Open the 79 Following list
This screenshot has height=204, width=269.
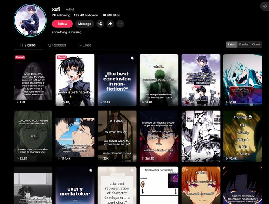pos(61,16)
